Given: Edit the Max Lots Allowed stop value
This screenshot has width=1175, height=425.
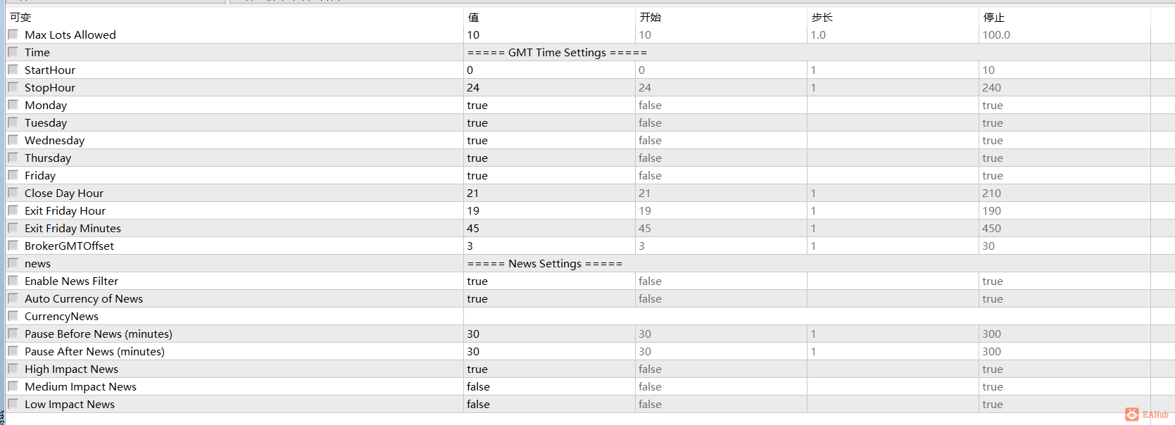Looking at the screenshot, I should 1063,34.
